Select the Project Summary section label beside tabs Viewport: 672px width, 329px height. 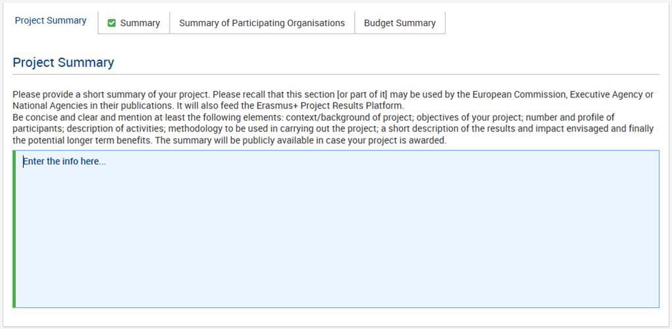[51, 20]
